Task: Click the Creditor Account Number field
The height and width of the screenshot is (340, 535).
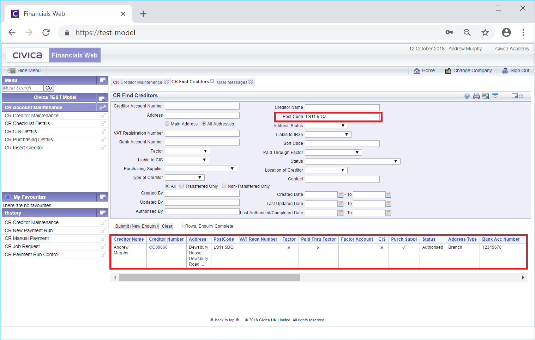Action: coord(202,106)
